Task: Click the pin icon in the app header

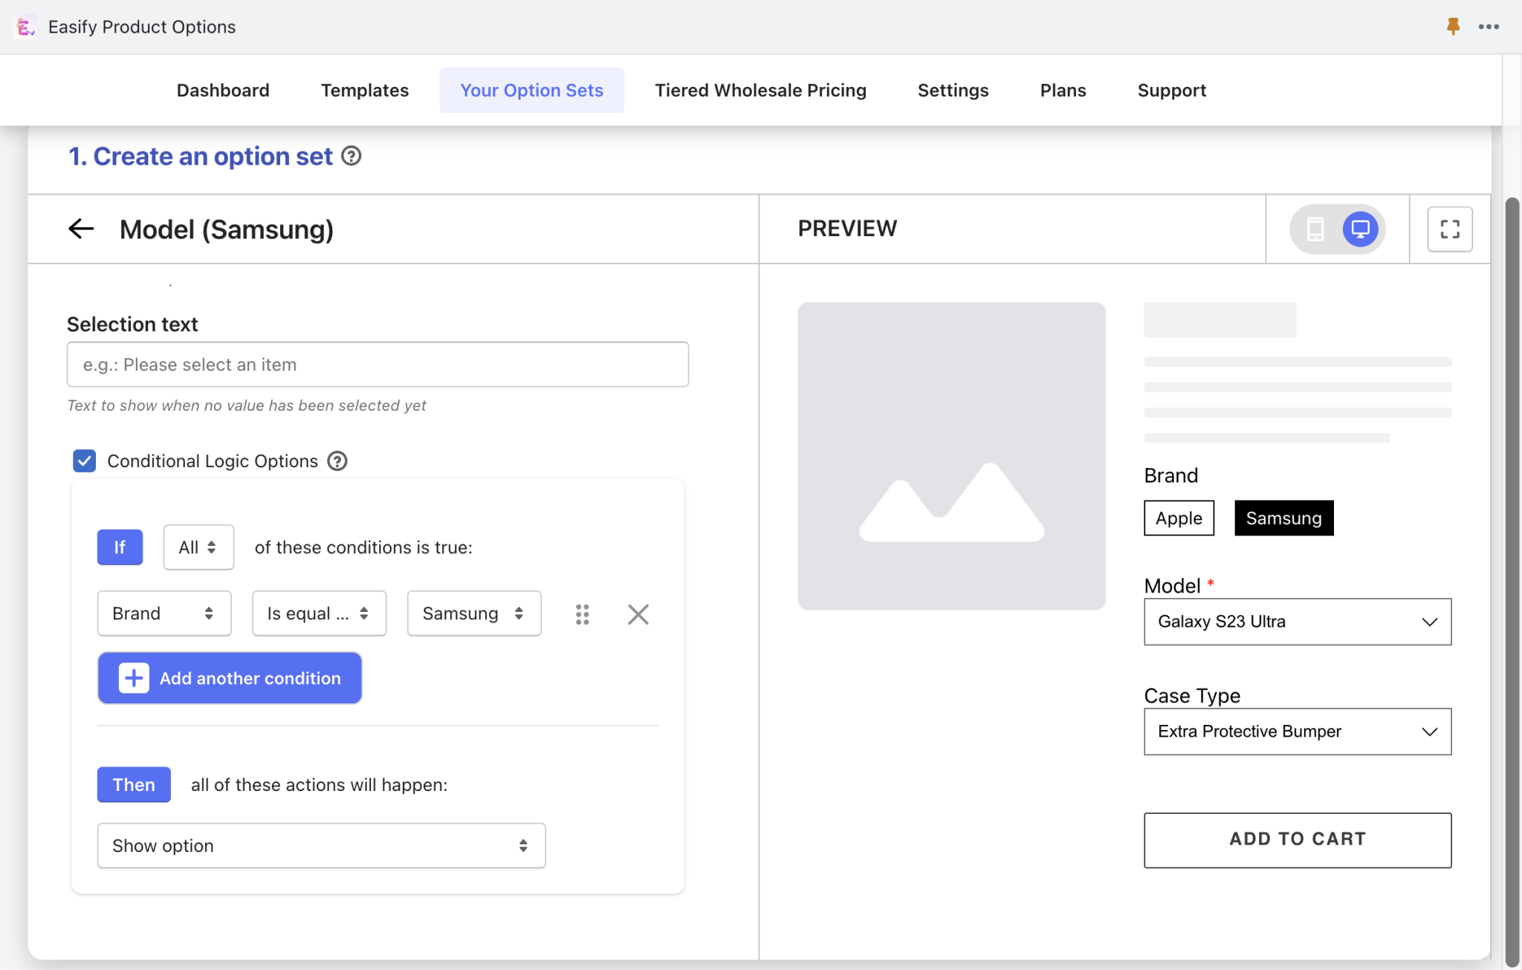Action: 1453,27
